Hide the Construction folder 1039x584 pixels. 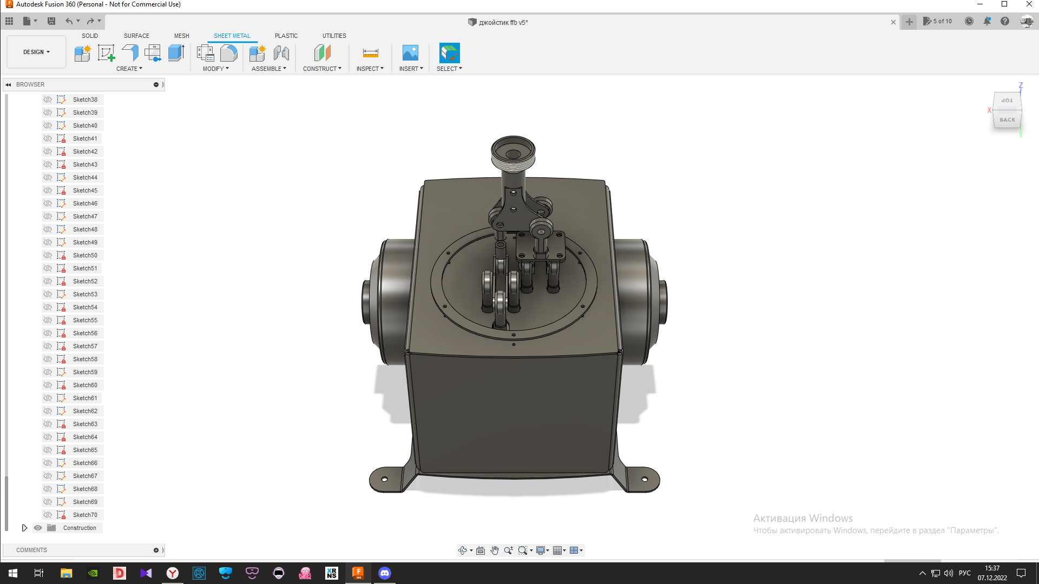(x=38, y=528)
